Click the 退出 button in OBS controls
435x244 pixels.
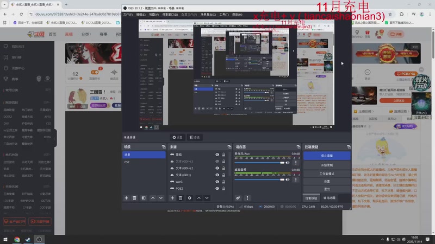click(x=327, y=189)
